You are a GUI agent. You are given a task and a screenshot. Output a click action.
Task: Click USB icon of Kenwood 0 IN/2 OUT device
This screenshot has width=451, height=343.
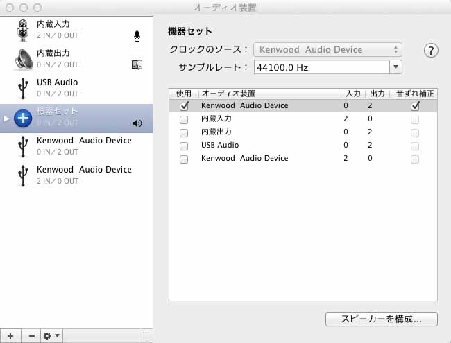pos(23,146)
